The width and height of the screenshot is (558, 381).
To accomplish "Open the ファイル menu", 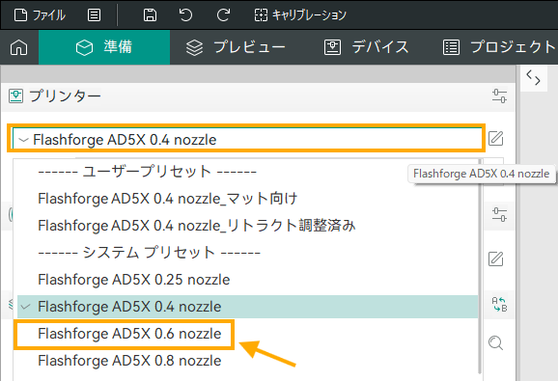I will coord(40,15).
